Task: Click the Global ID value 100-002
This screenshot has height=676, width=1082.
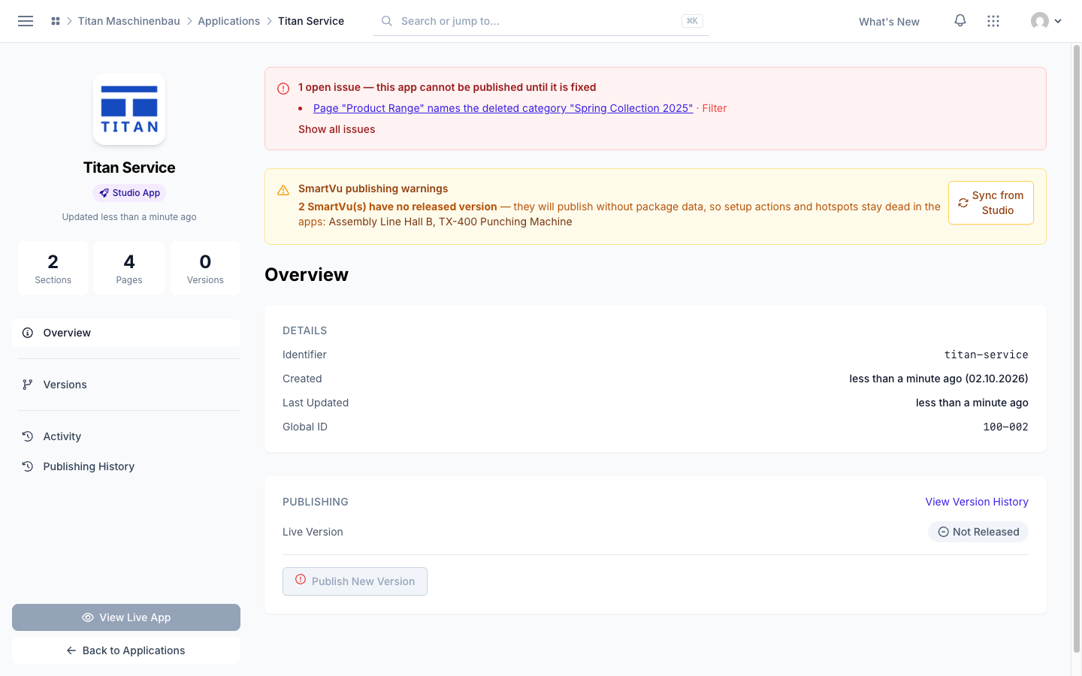Action: click(1005, 427)
